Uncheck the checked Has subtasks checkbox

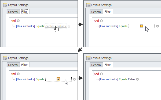tap(58, 79)
